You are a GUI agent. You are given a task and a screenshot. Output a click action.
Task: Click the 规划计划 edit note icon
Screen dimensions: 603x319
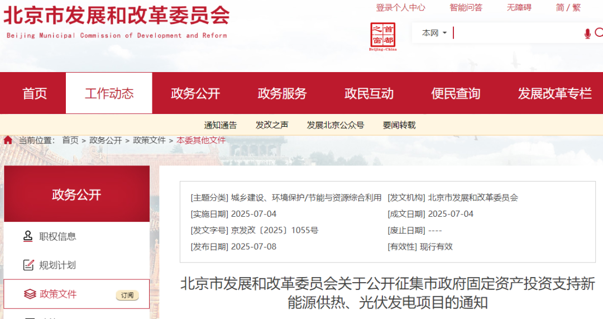[x=28, y=265]
